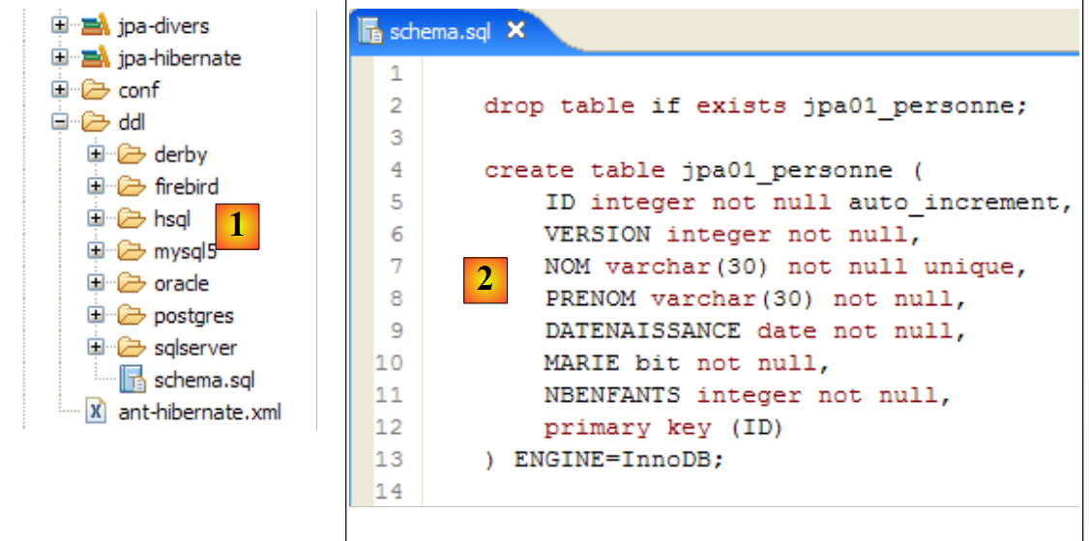
Task: Click the oracle folder icon
Action: [x=131, y=284]
